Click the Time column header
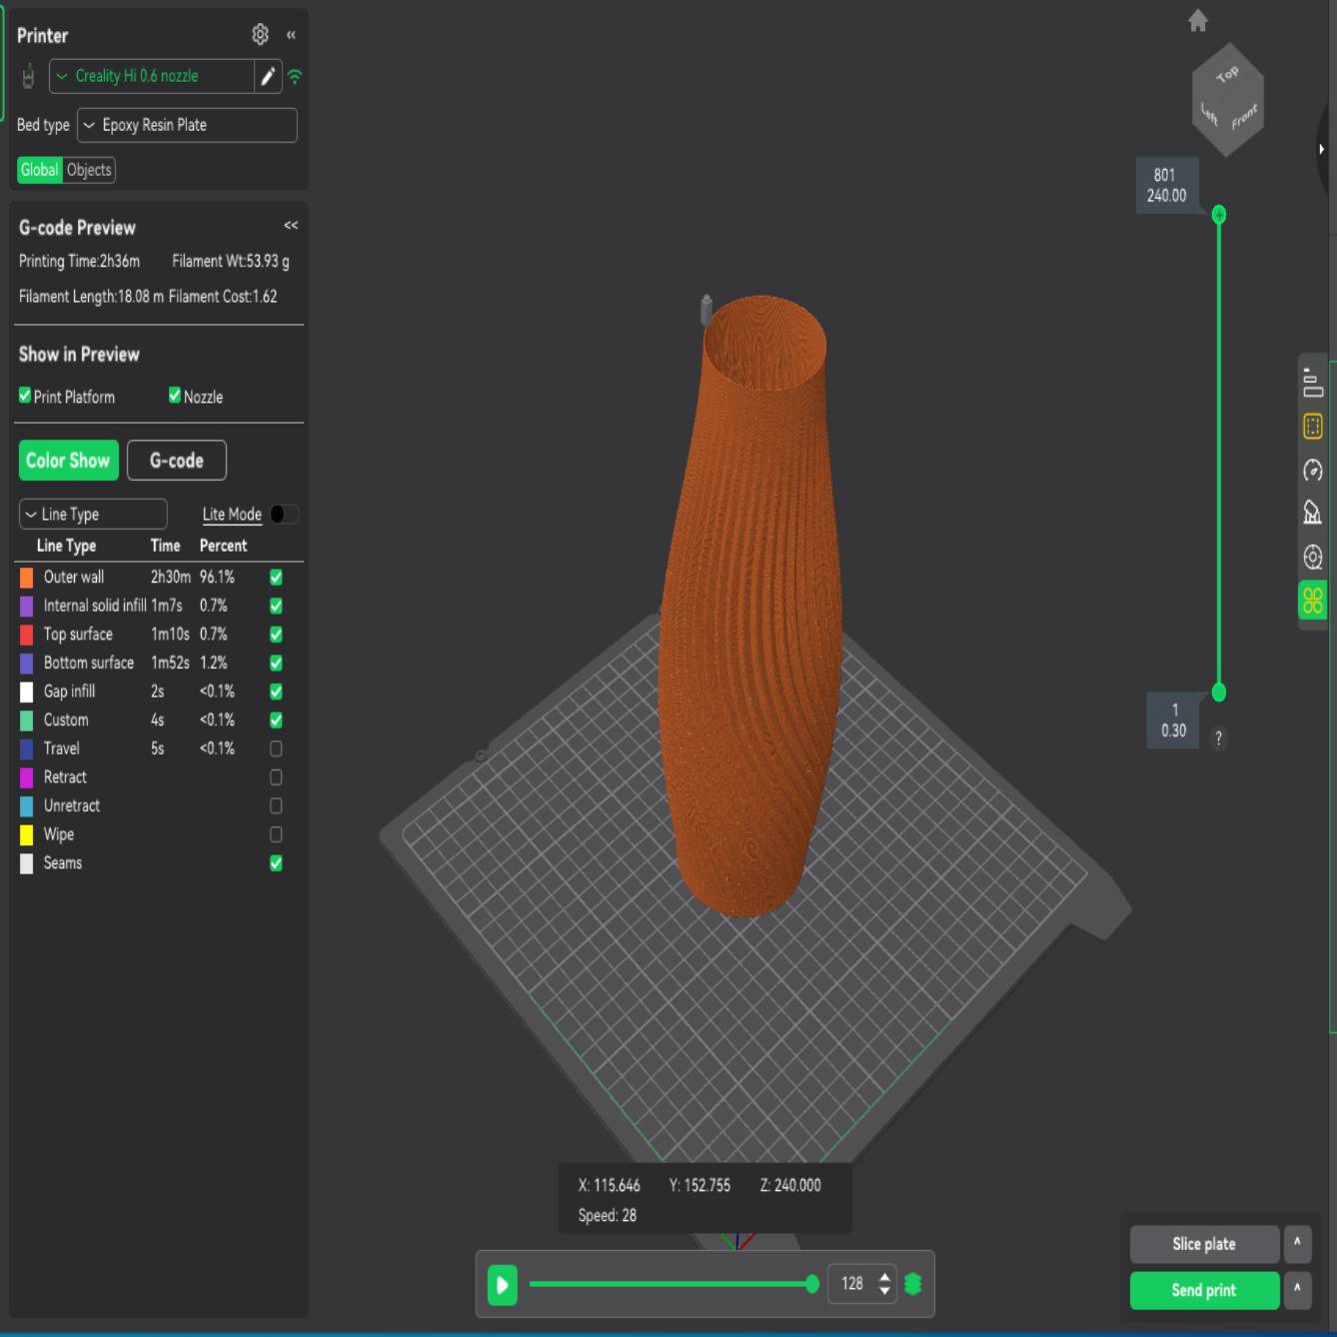1337x1337 pixels. click(165, 546)
